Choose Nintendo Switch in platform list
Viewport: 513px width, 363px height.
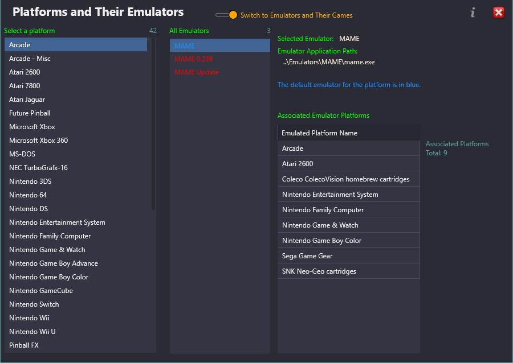76,304
